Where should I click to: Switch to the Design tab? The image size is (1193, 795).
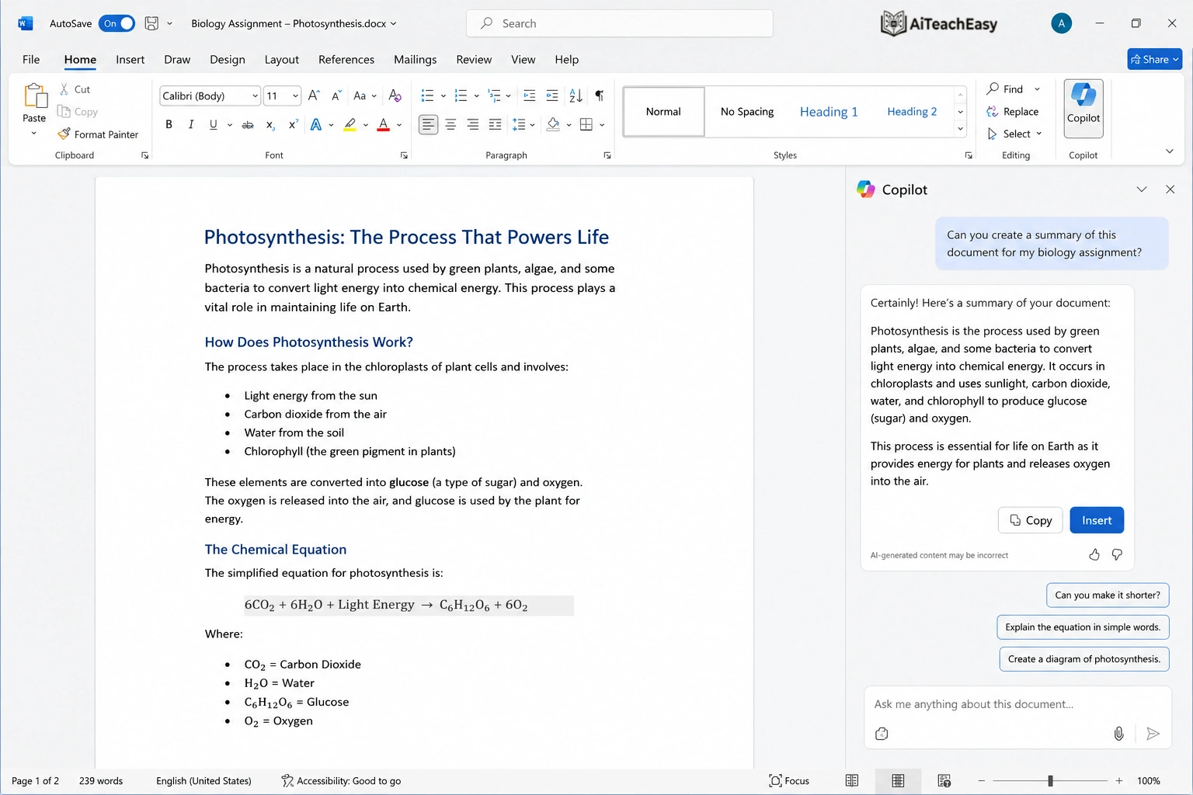pos(228,60)
